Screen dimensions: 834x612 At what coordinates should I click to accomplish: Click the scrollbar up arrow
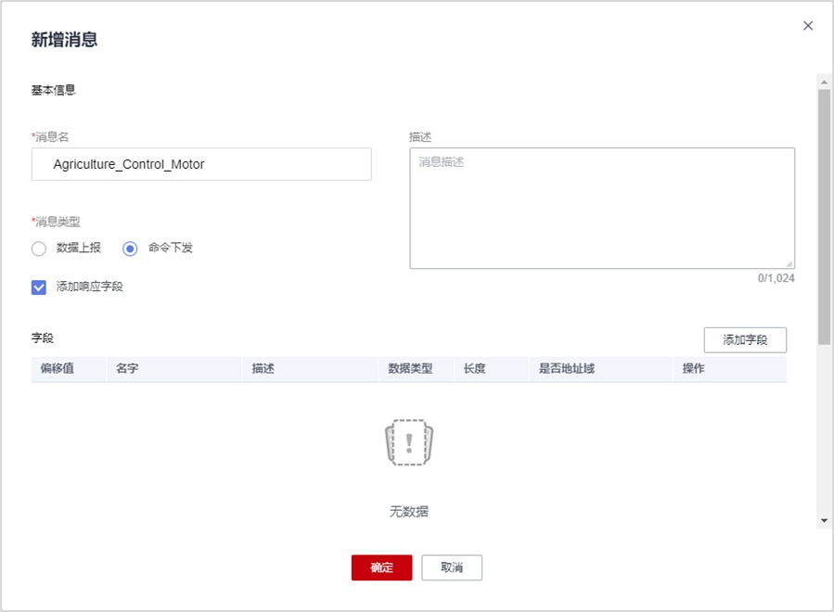(824, 82)
